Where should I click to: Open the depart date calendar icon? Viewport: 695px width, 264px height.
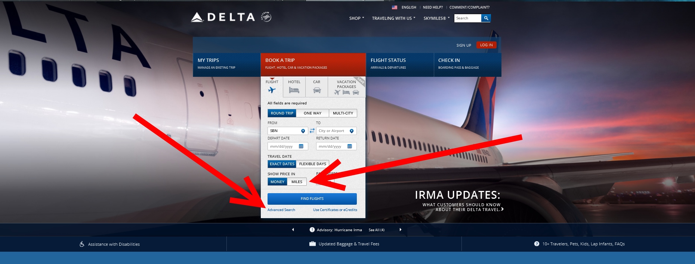[301, 147]
